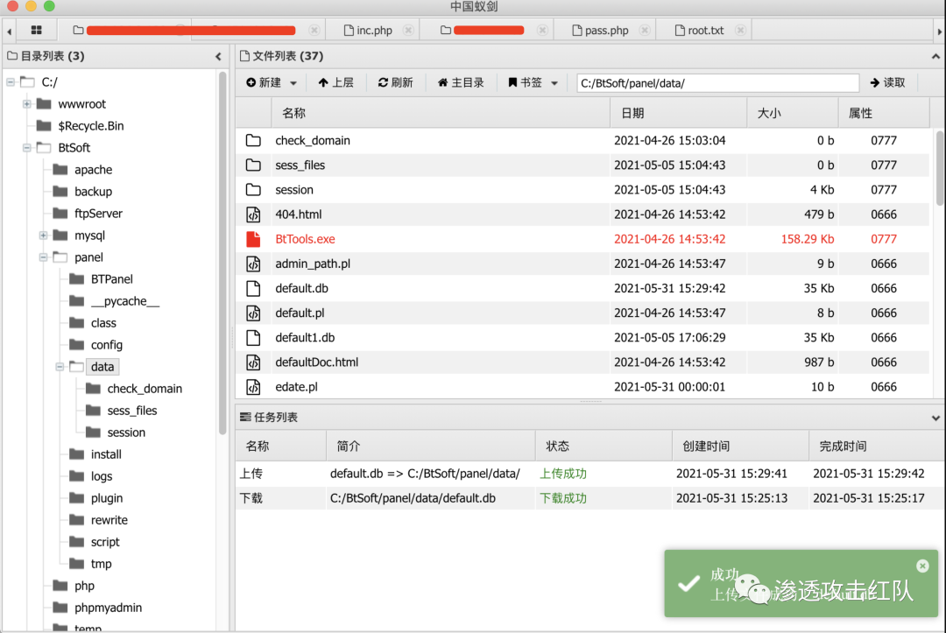
Task: Open the 书签 bookmarks dropdown
Action: coord(533,82)
